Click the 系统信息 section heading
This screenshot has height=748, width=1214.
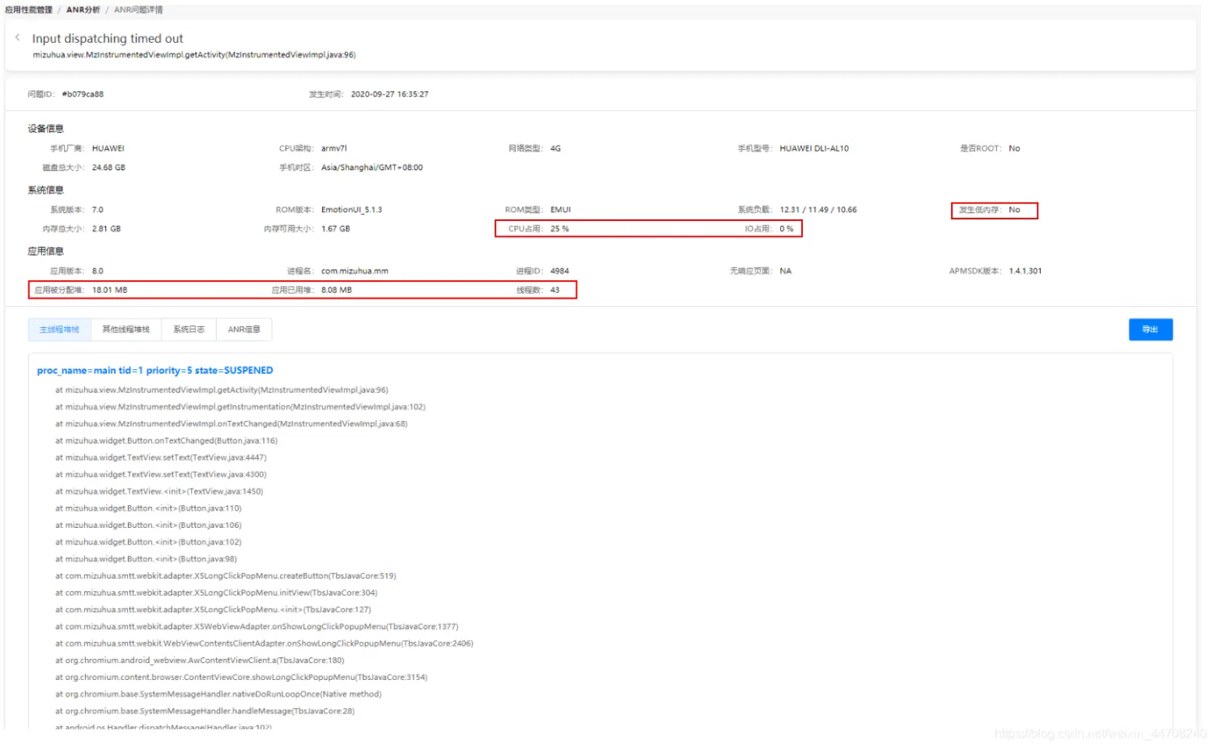pos(45,190)
